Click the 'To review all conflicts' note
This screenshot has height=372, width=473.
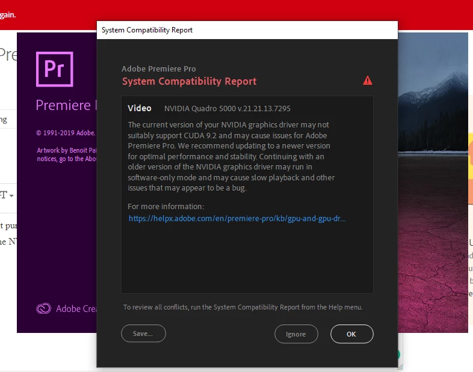(x=243, y=307)
